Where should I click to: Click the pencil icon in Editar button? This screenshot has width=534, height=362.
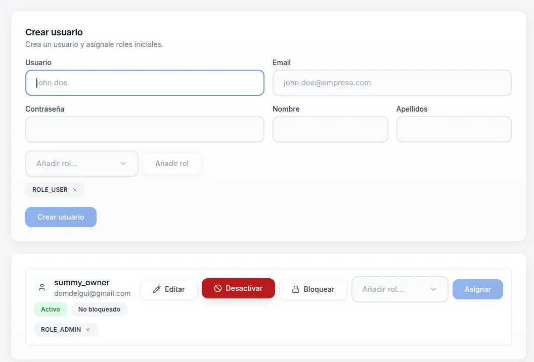coord(157,289)
